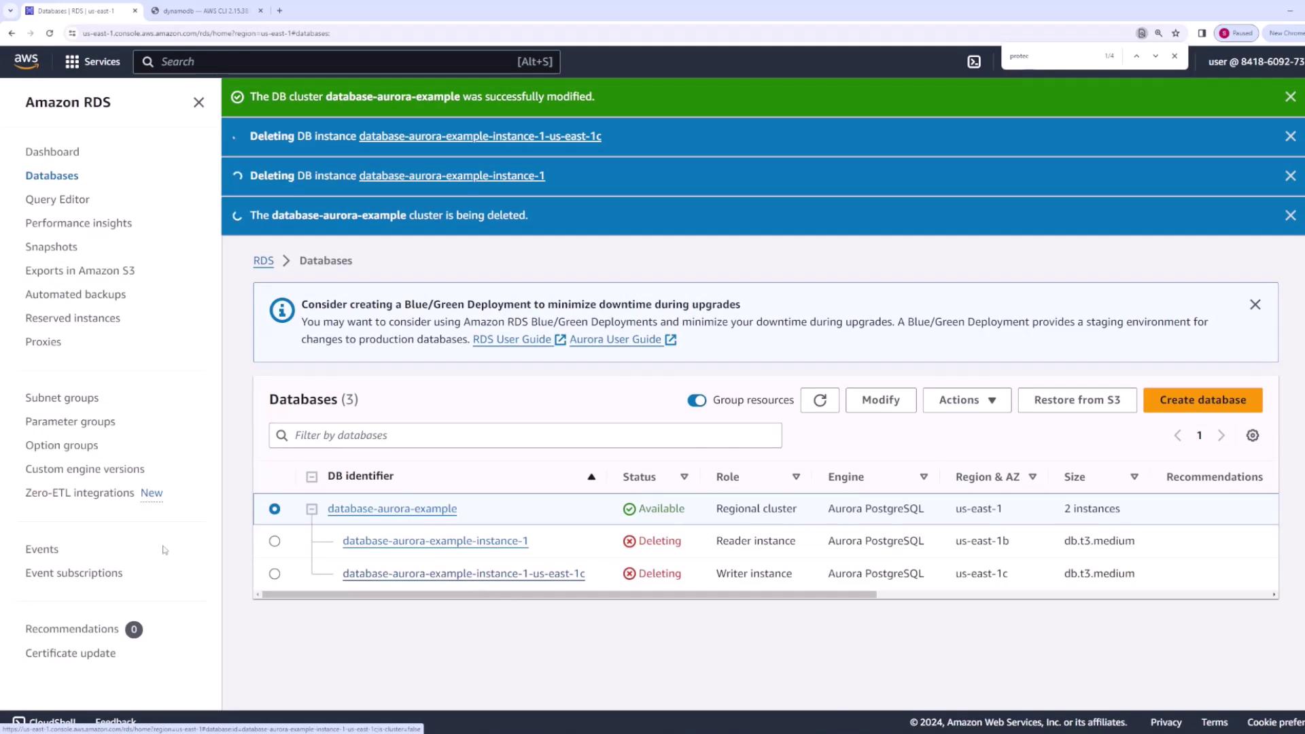Dismiss the us-east-1c instance deleting banner
The image size is (1305, 734).
click(1290, 137)
